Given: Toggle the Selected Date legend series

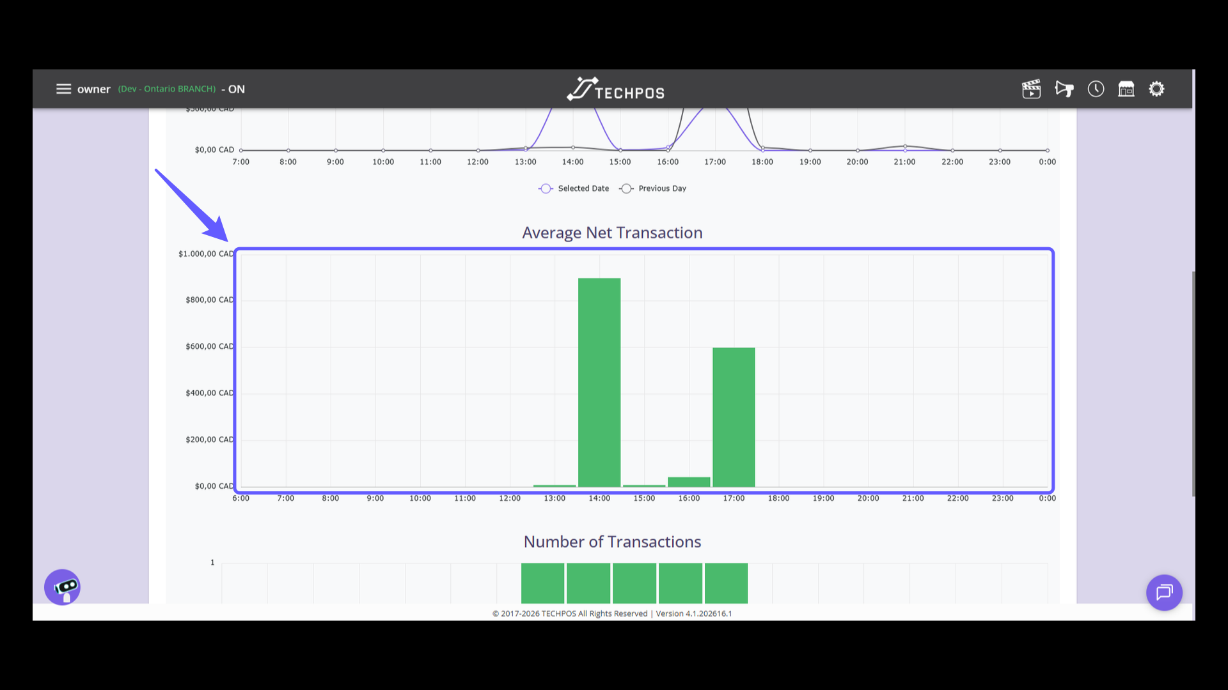Looking at the screenshot, I should [x=574, y=188].
